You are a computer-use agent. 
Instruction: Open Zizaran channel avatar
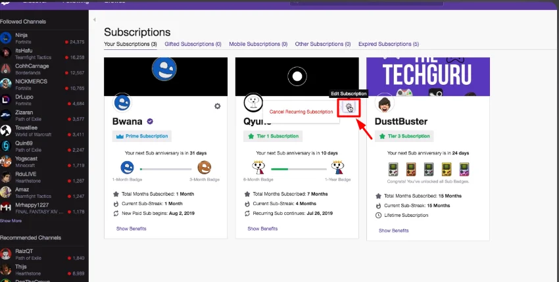6,115
